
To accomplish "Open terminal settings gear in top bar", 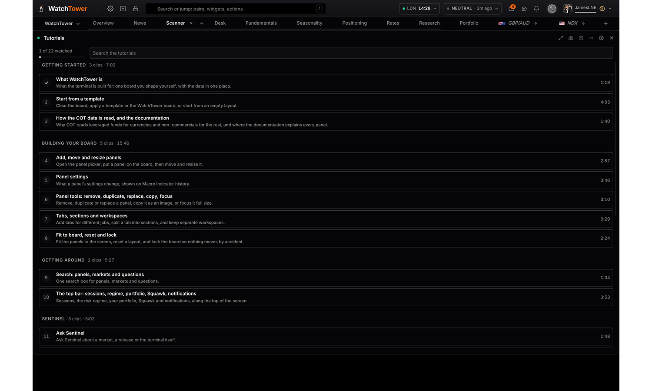I will 110,9.
